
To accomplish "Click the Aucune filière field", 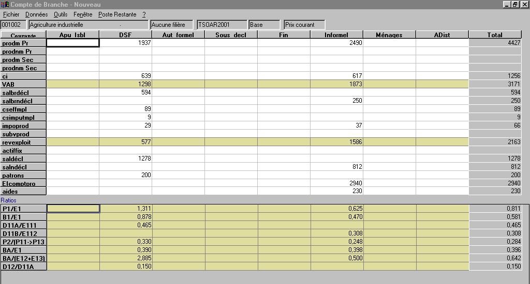I will [171, 25].
